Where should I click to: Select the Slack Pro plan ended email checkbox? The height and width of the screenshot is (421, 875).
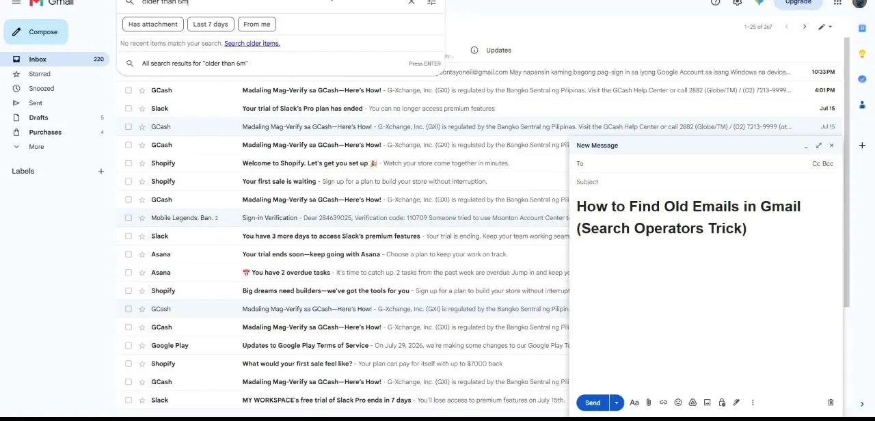(128, 109)
